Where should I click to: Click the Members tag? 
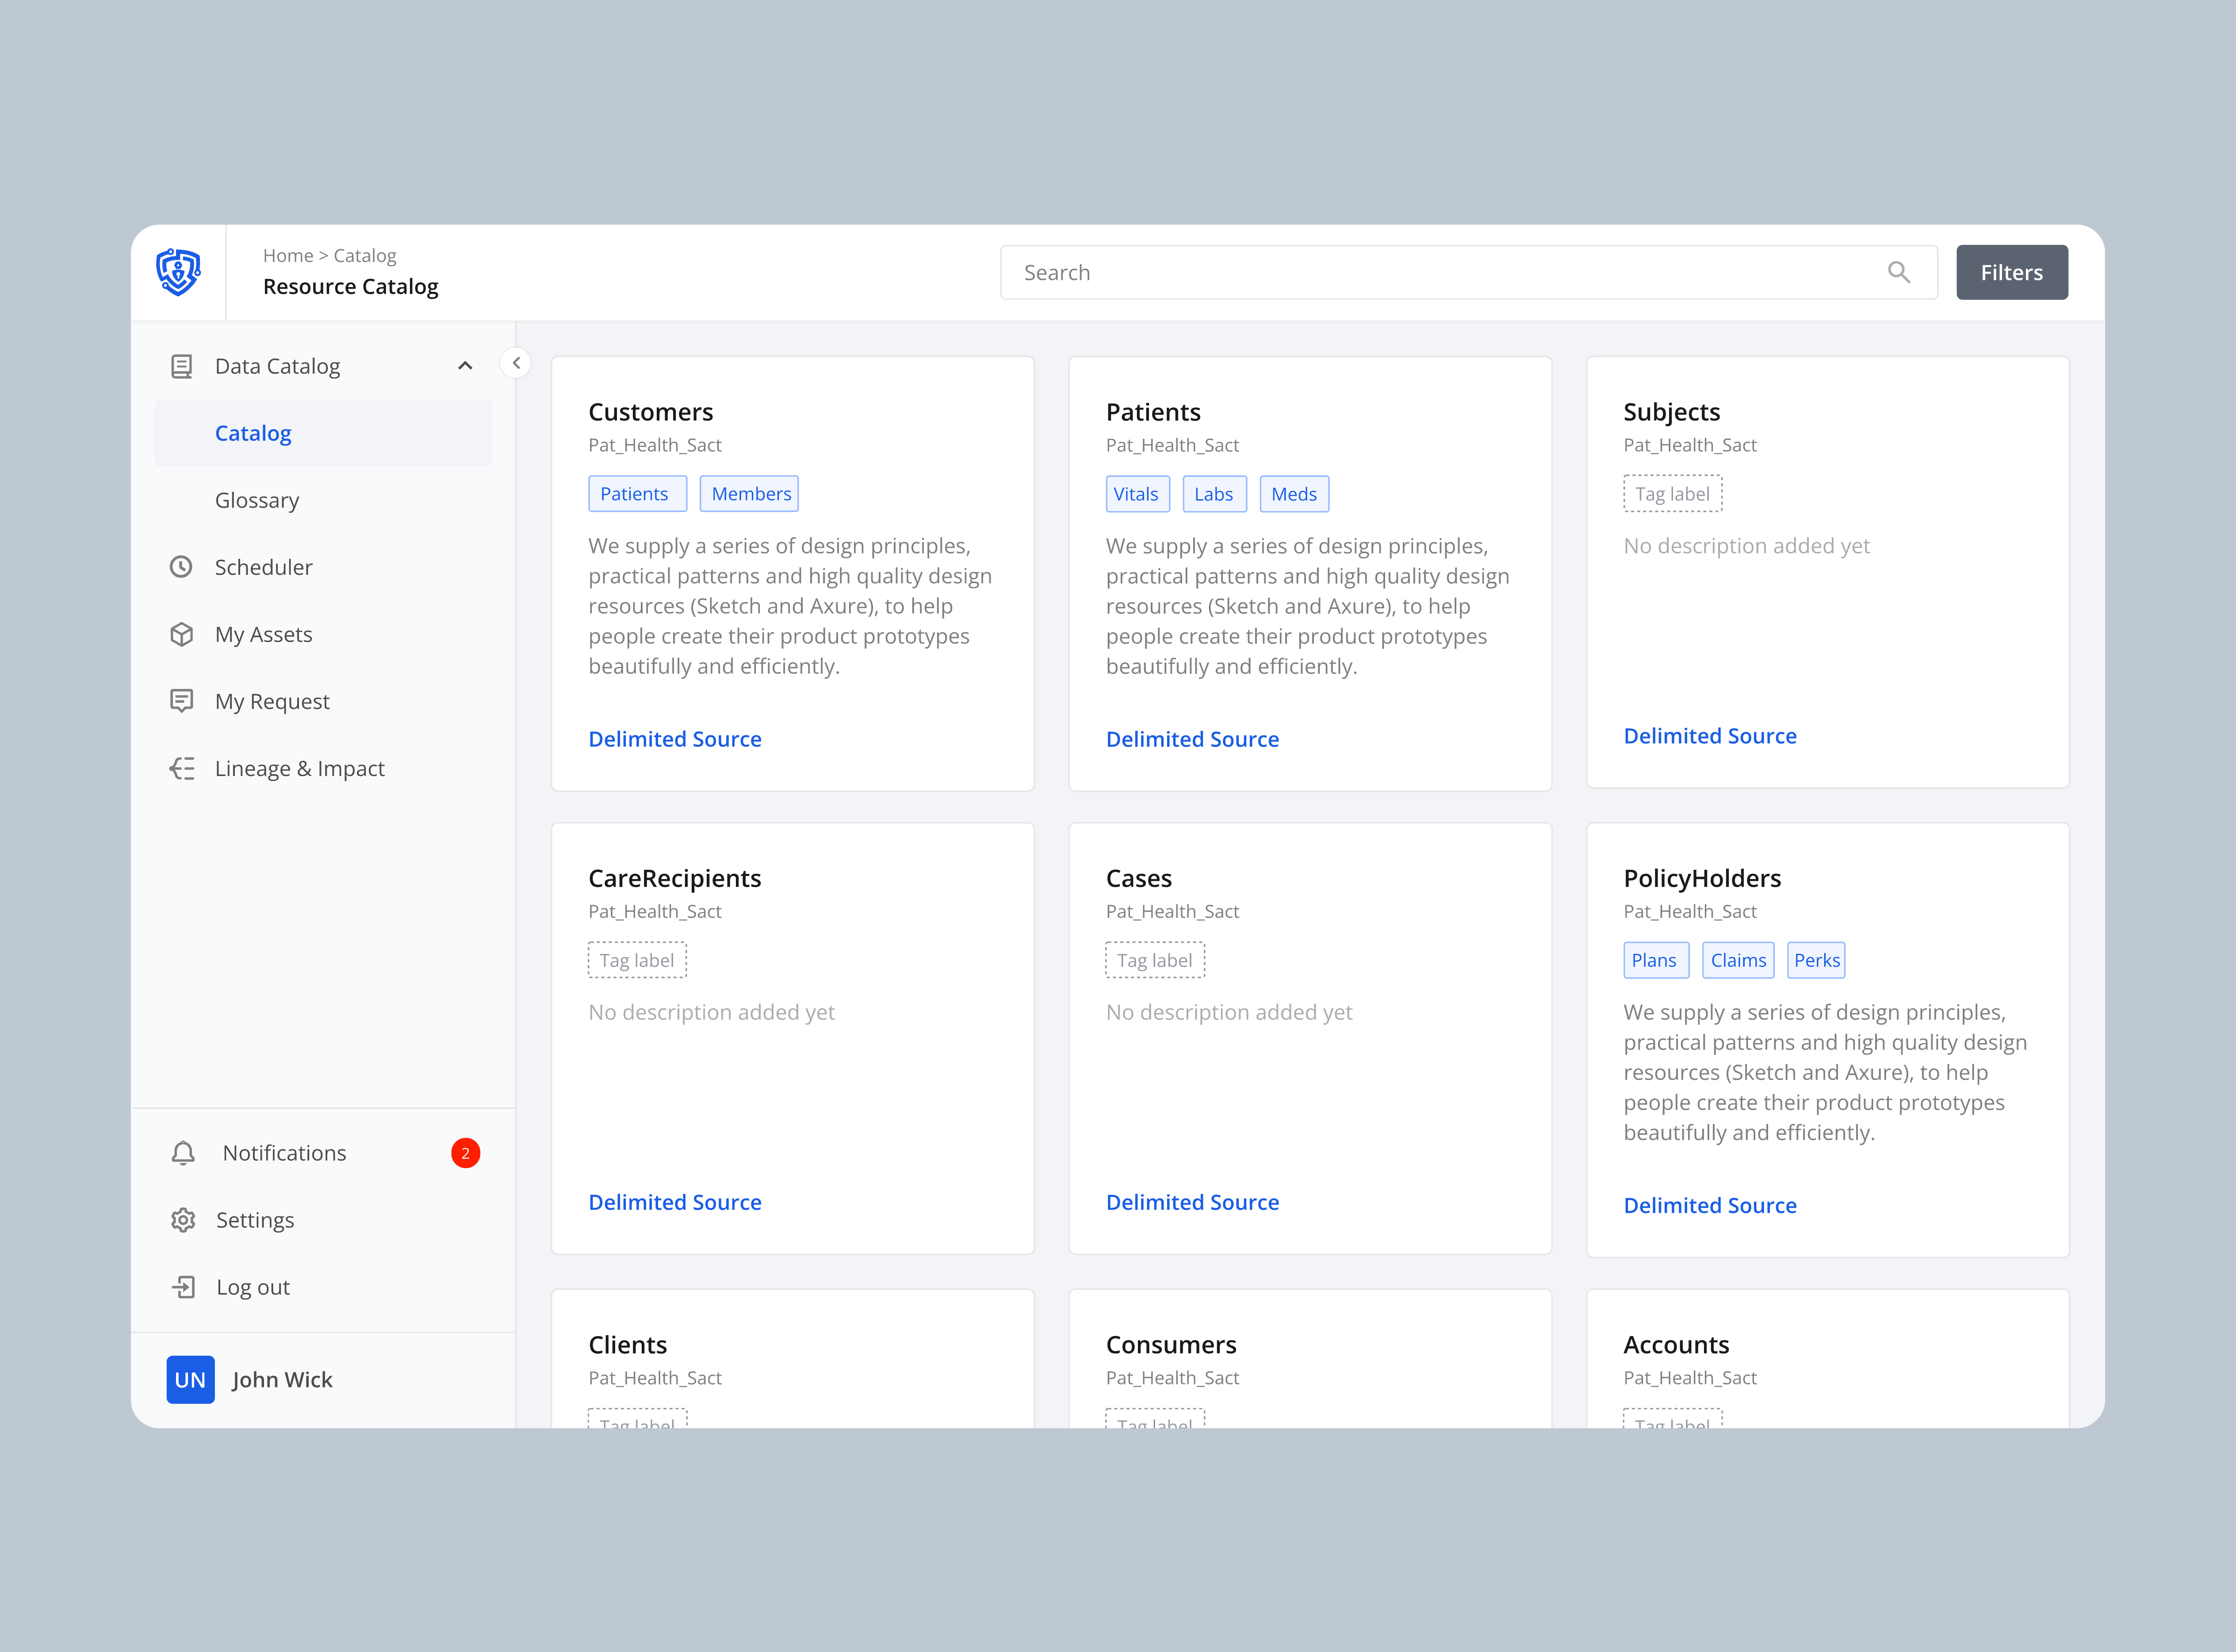click(x=749, y=494)
